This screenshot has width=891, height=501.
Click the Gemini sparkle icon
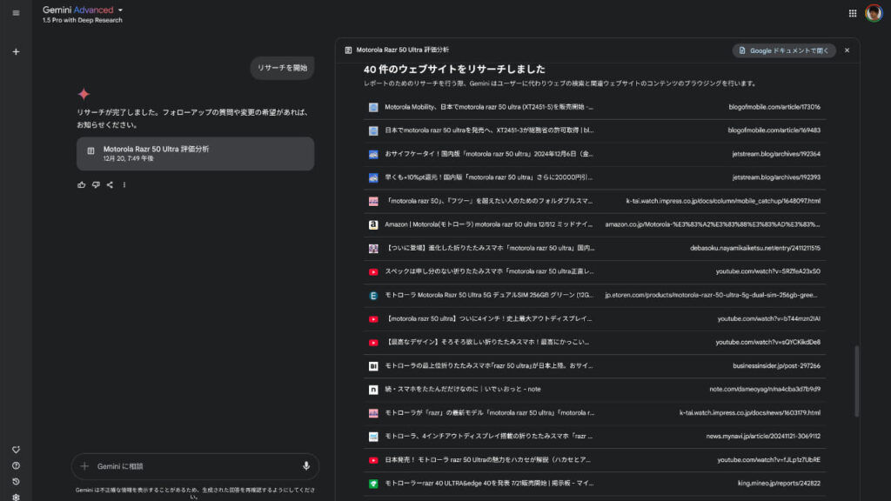[84, 94]
